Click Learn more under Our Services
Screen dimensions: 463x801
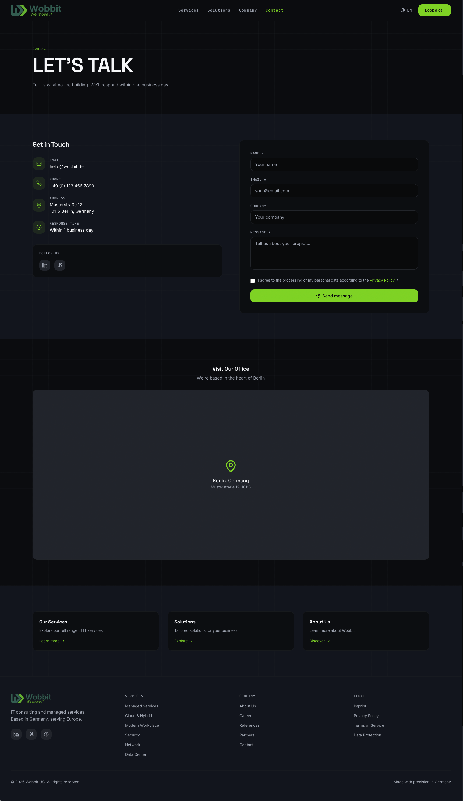[x=51, y=641]
